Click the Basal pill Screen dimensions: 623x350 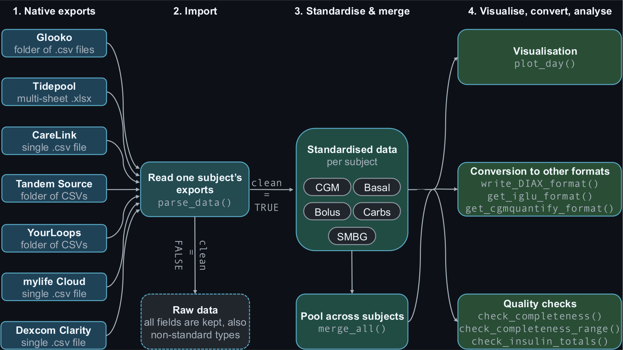point(377,187)
